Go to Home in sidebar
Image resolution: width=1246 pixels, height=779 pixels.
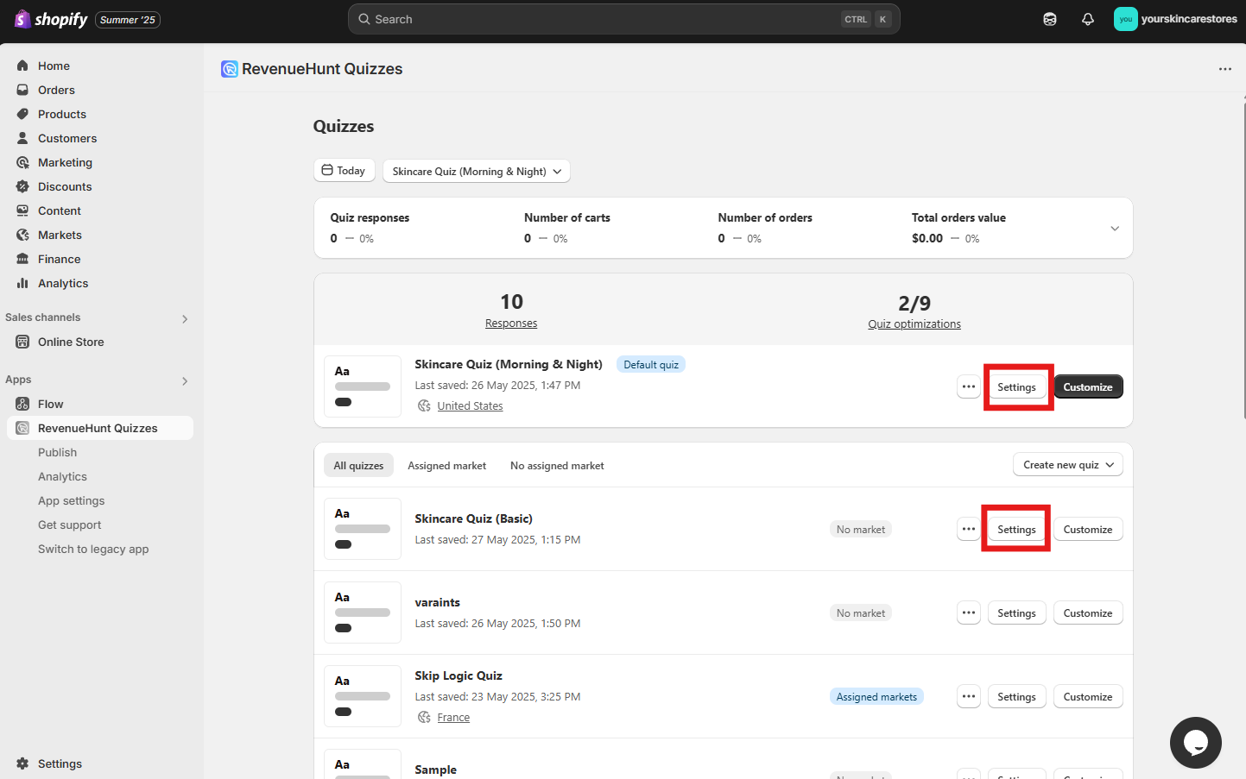pyautogui.click(x=54, y=66)
